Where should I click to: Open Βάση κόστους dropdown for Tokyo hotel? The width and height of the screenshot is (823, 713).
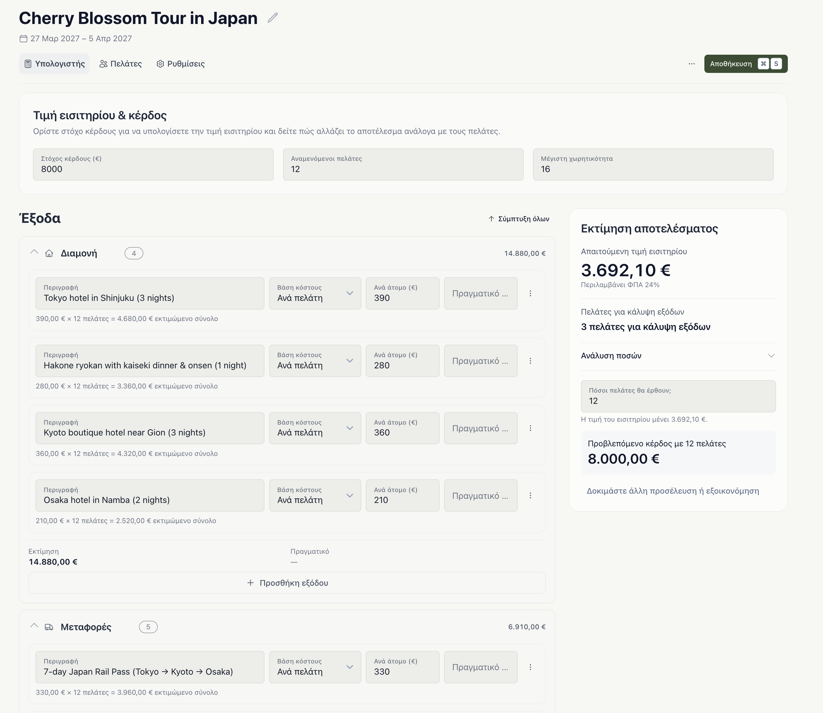coord(315,293)
